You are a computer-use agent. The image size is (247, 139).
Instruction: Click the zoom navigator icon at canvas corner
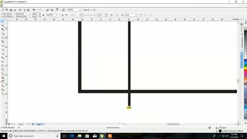click(238, 124)
